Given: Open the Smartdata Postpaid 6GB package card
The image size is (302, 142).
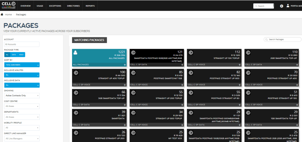Looking at the screenshot, I should (x=157, y=58).
